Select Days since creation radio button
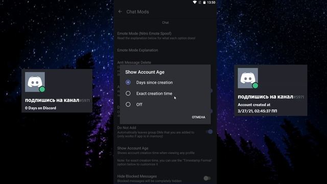Image resolution: width=327 pixels, height=184 pixels. click(x=128, y=82)
